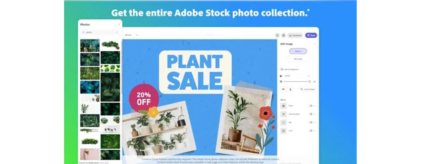Click the flip vertical icon in Edit Image
The image size is (421, 164).
coord(291,89)
